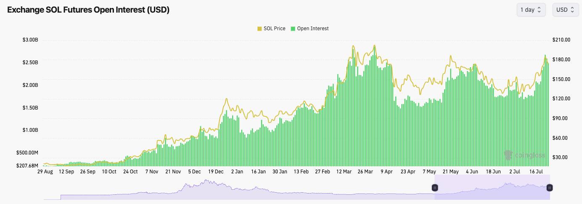Click the yellow SOL Price legend swatch

click(259, 29)
